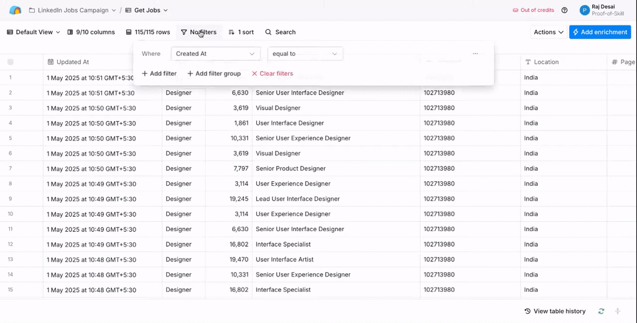Click the user avatar P icon
The width and height of the screenshot is (637, 323).
(x=585, y=11)
